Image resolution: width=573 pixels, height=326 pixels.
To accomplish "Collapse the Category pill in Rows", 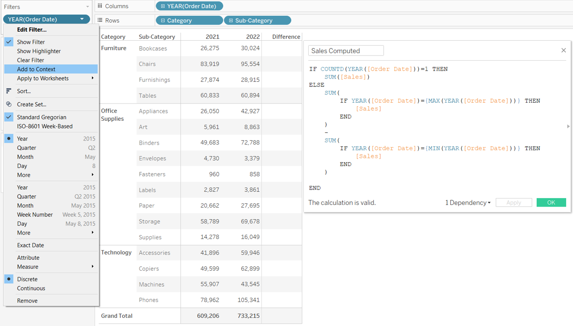I will [x=163, y=20].
